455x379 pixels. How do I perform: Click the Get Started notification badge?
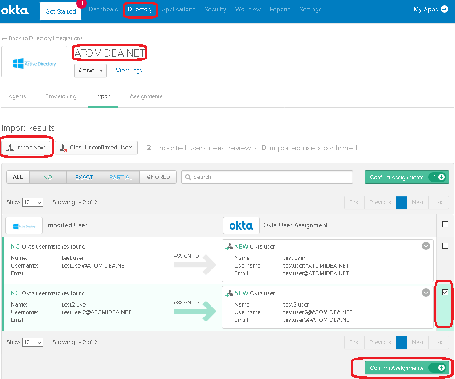click(x=82, y=4)
